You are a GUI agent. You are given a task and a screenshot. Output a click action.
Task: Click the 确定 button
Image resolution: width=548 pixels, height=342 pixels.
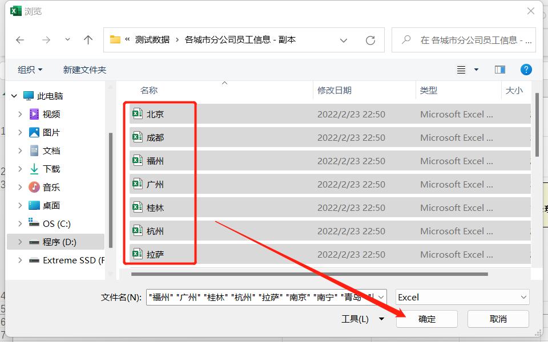[426, 319]
